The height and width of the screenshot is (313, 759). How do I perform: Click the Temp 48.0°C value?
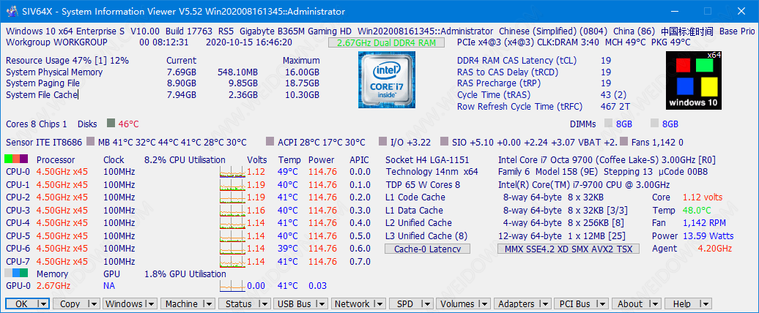point(697,210)
